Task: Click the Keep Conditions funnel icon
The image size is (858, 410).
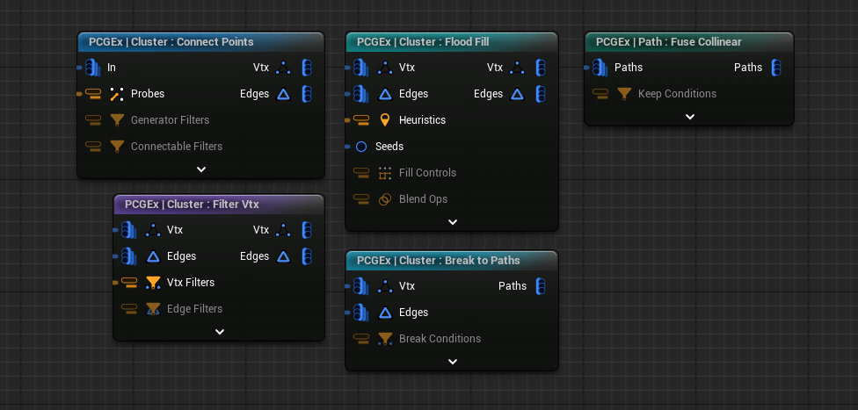Action: (x=624, y=94)
